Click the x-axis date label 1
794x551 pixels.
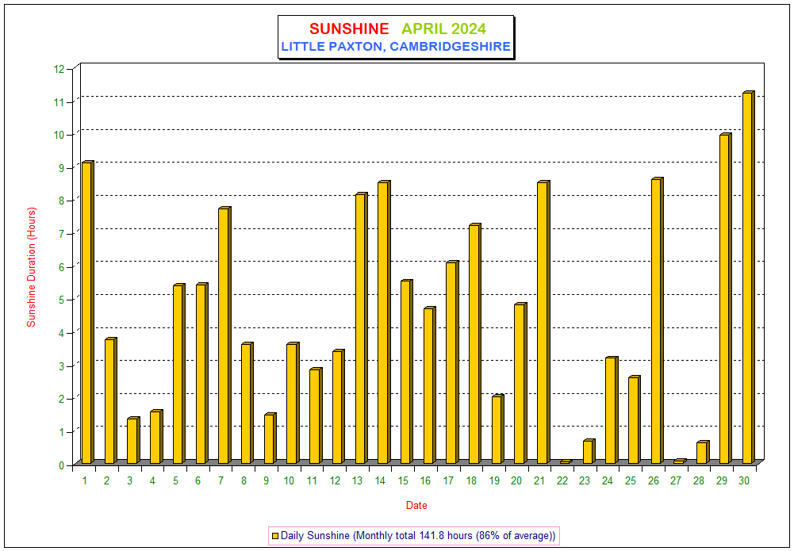tap(85, 480)
